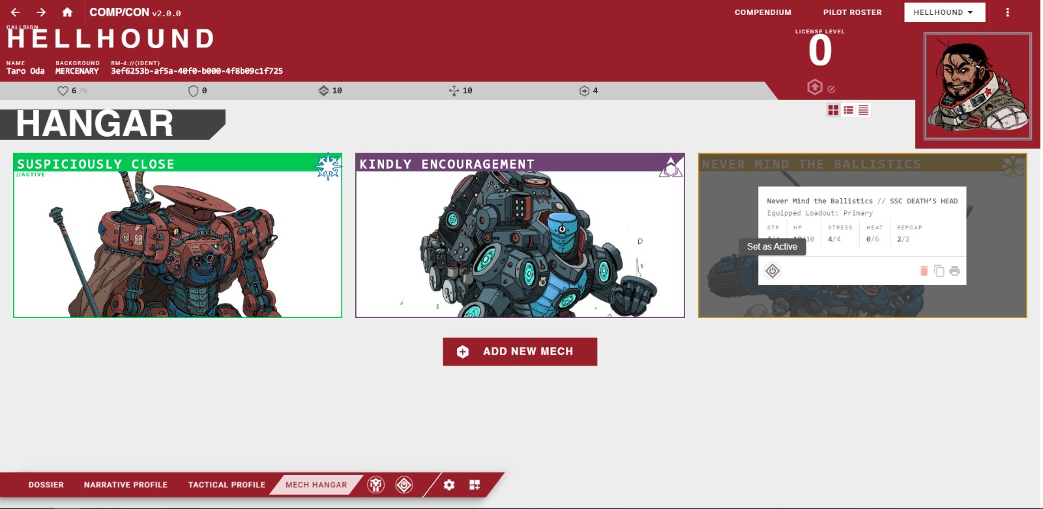1043x509 pixels.
Task: Click the Never Mind the Ballistics manufacturer logo
Action: point(1013,166)
